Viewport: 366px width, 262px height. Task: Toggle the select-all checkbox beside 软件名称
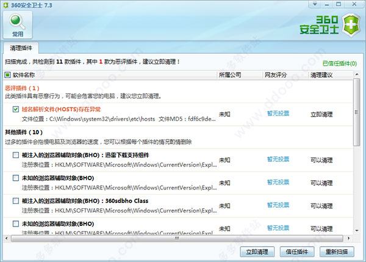(7, 75)
